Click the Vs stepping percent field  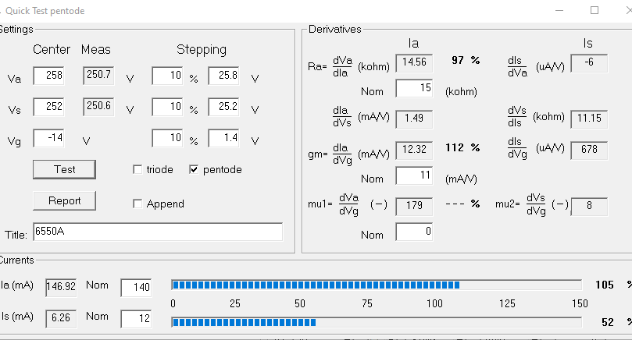coord(167,108)
